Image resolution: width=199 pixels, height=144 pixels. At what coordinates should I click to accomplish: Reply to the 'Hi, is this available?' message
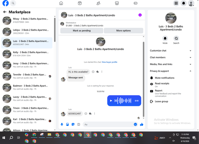point(98,72)
